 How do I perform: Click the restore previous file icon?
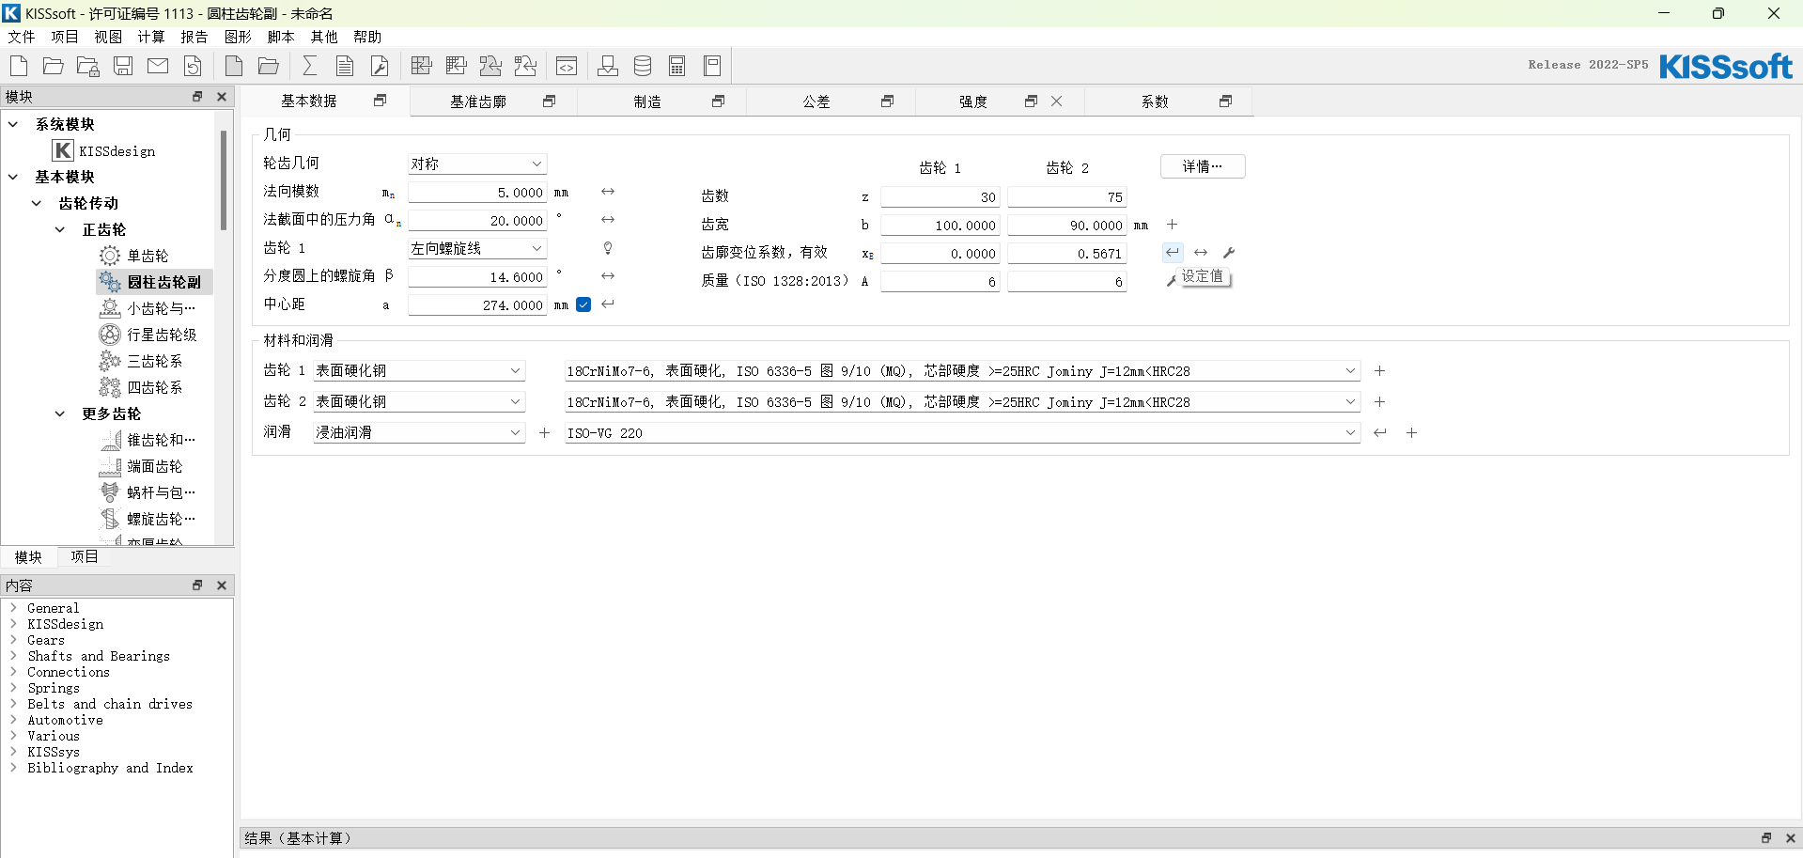click(193, 66)
